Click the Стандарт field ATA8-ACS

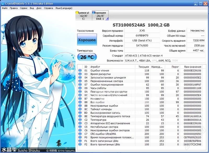(x=165, y=56)
